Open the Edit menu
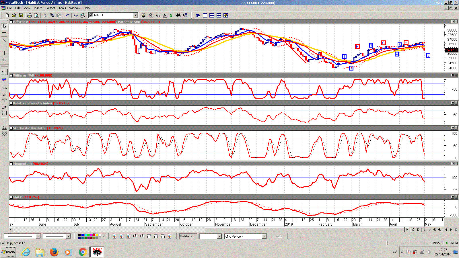 point(18,8)
